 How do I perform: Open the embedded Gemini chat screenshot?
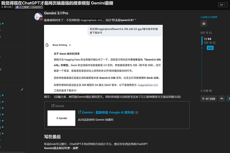coord(103,59)
